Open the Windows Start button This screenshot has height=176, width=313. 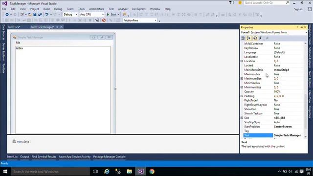[x=5, y=172]
